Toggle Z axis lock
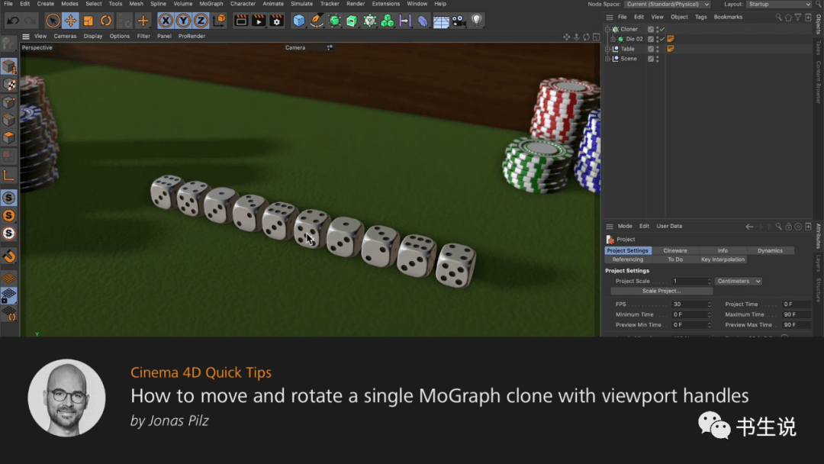Image resolution: width=824 pixels, height=464 pixels. pyautogui.click(x=201, y=21)
